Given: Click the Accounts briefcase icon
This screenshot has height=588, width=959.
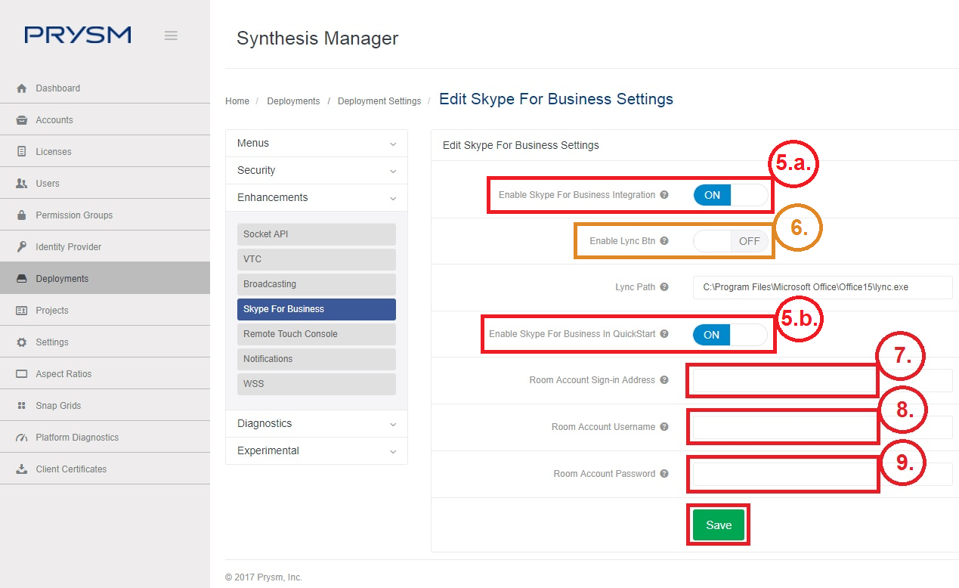Looking at the screenshot, I should pyautogui.click(x=21, y=120).
